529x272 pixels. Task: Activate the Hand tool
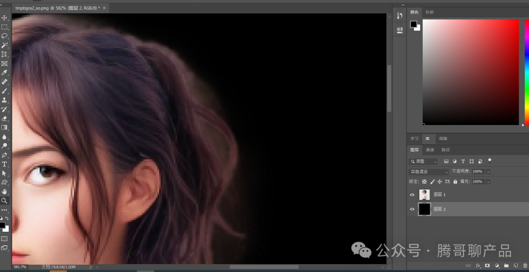point(4,192)
